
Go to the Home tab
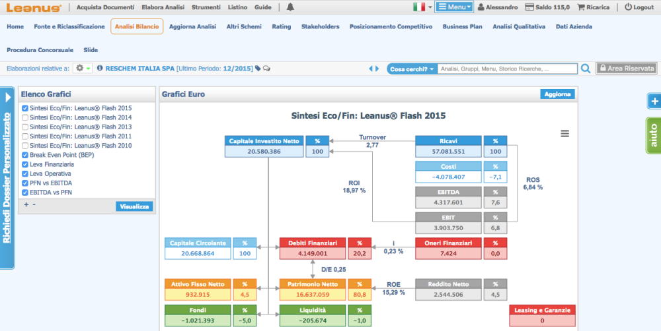coord(15,26)
